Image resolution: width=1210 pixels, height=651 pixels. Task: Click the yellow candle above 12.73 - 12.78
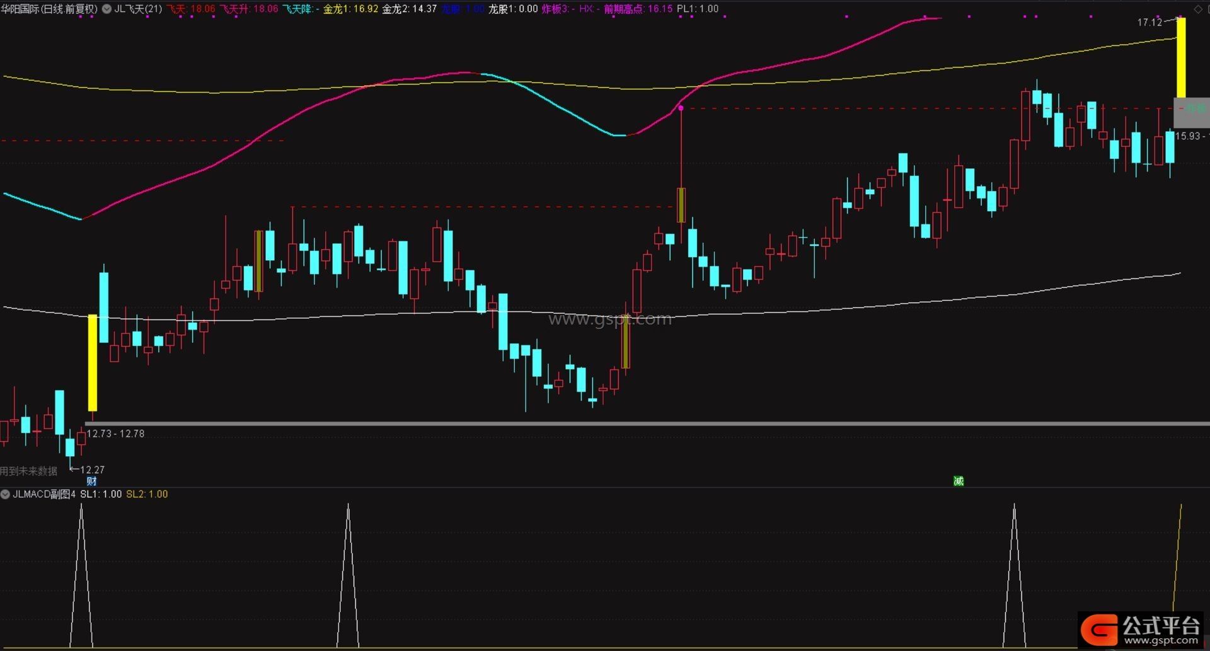[x=93, y=363]
